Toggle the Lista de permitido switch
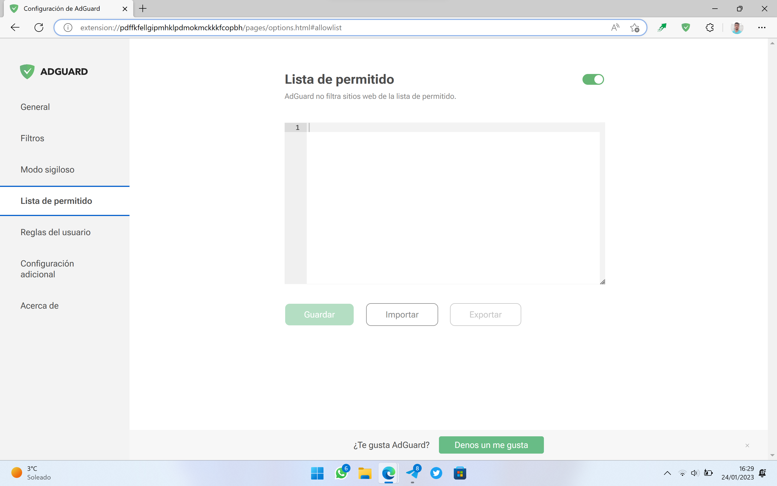Image resolution: width=777 pixels, height=486 pixels. click(x=593, y=79)
